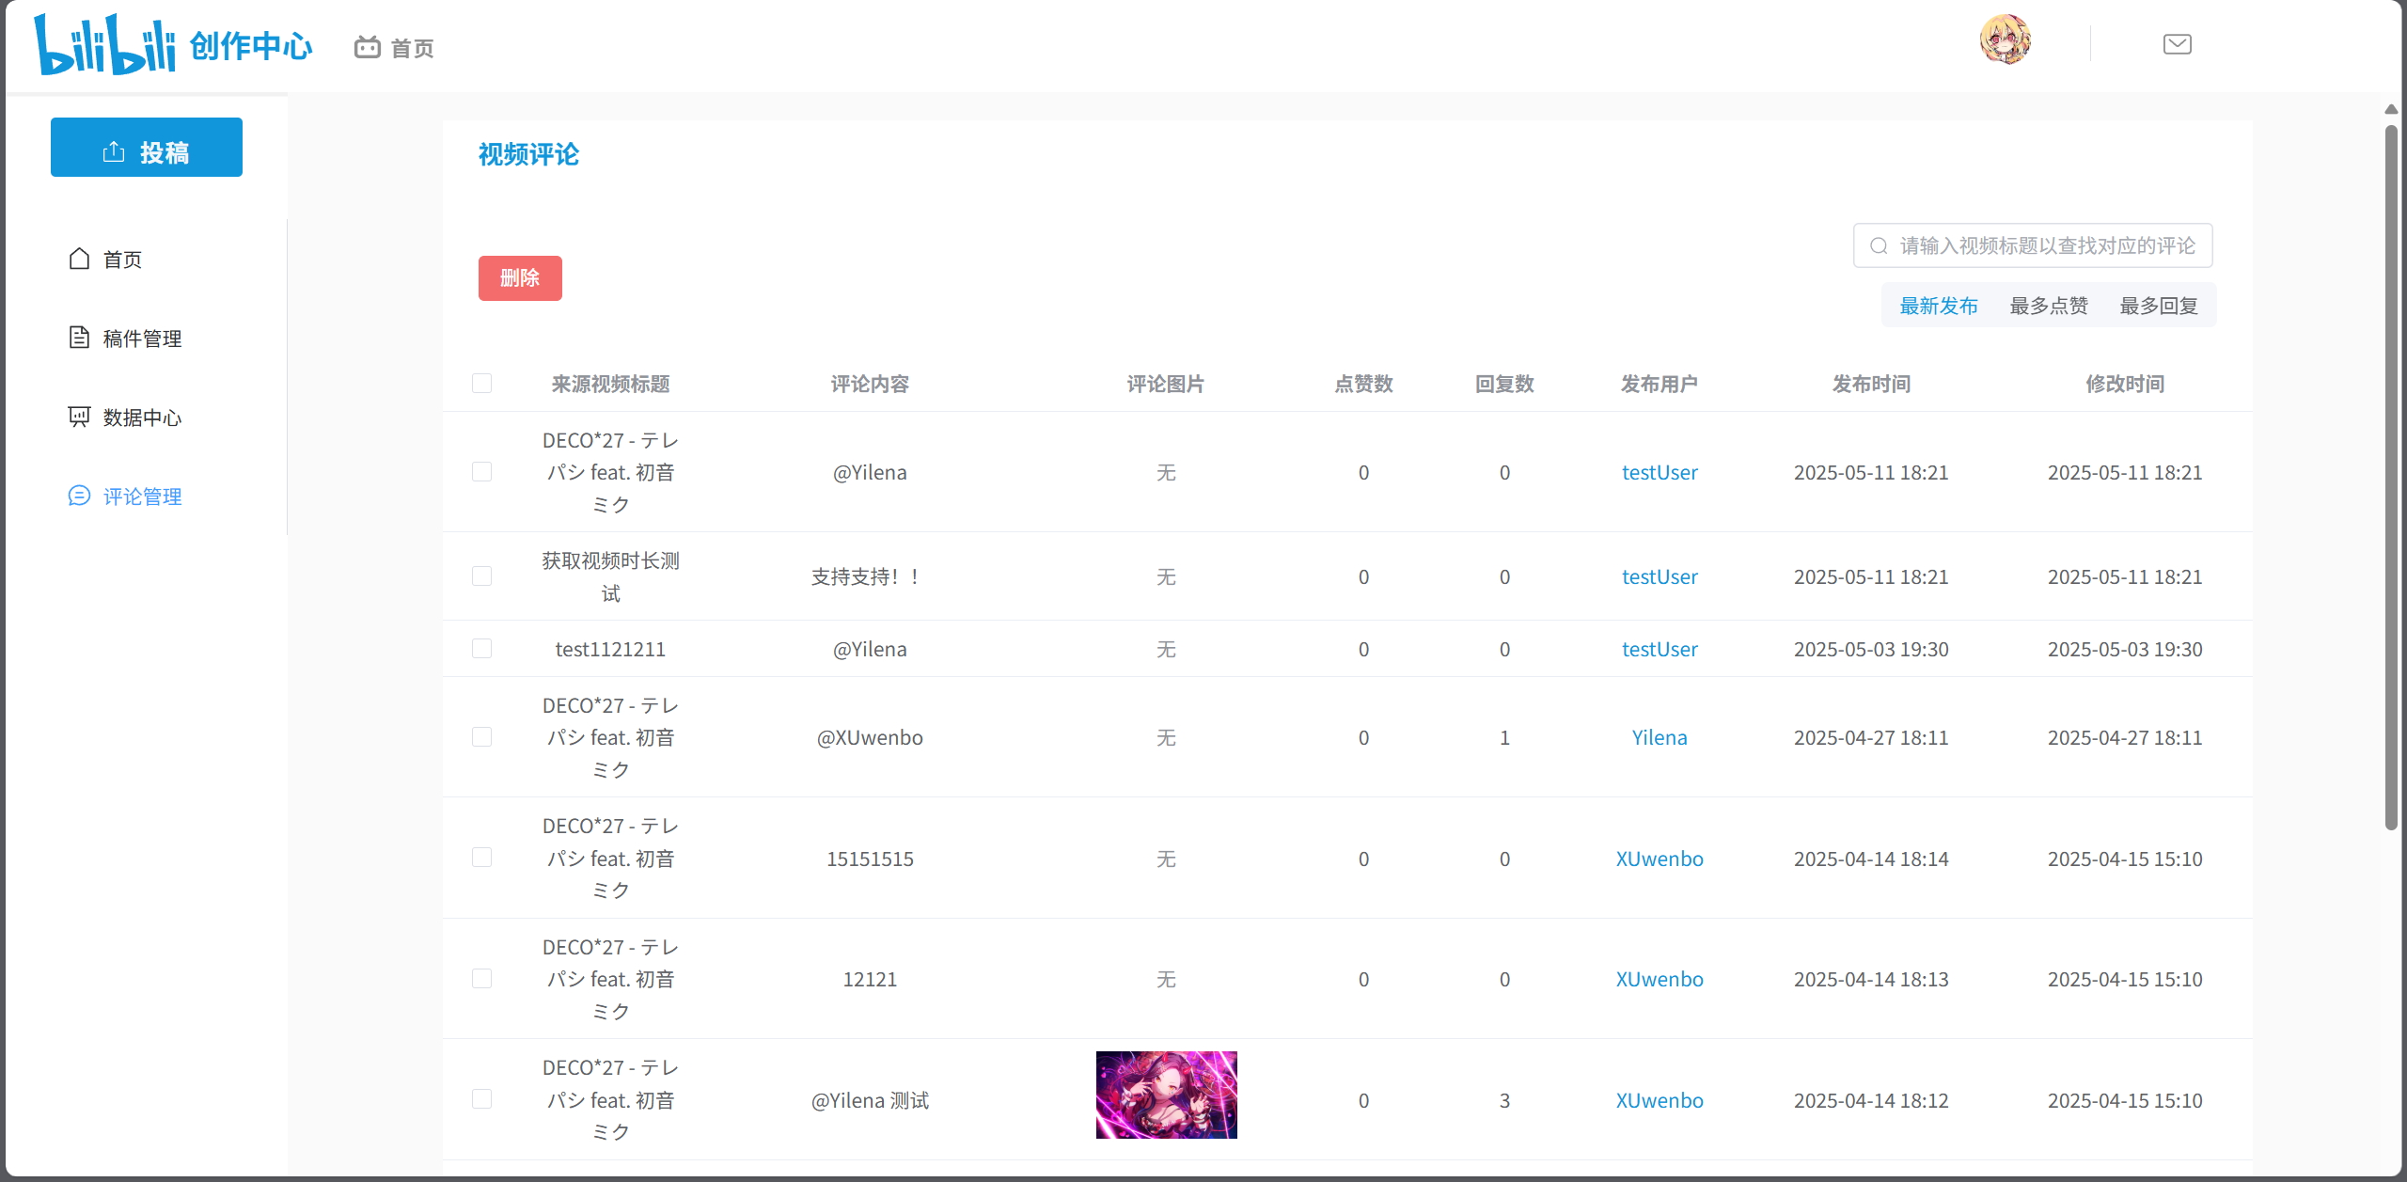
Task: Tick checkbox for 获取视频时长测试 row
Action: point(481,575)
